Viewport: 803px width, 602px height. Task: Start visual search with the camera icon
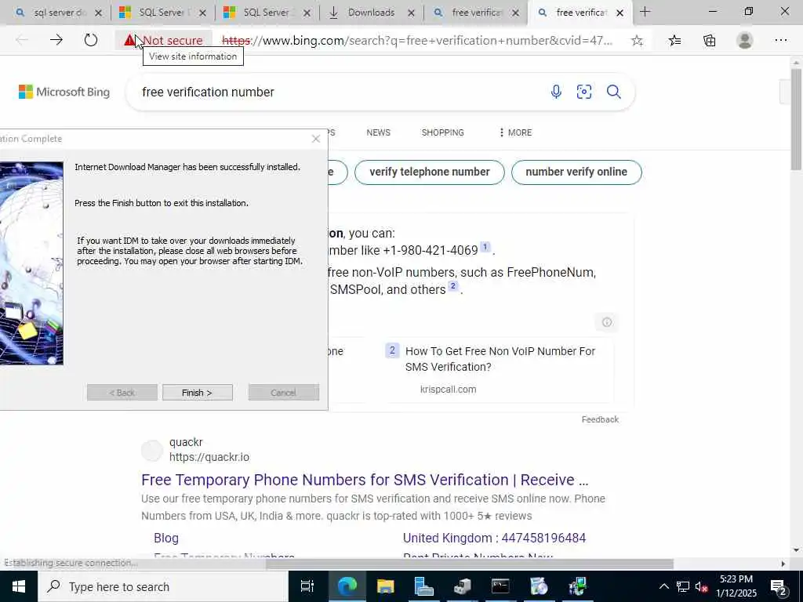pos(583,92)
